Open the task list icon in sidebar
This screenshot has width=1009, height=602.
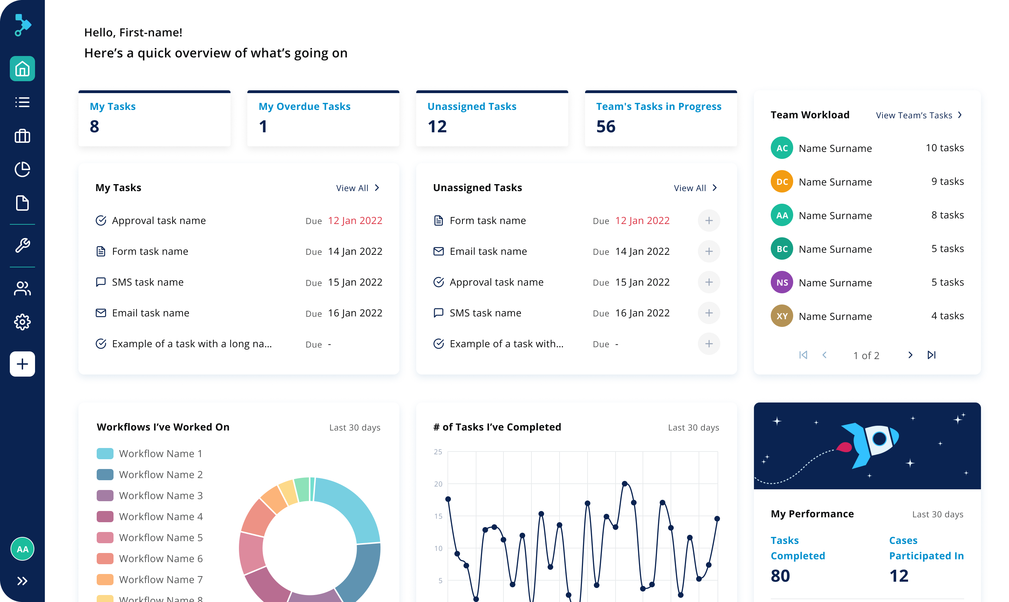pyautogui.click(x=22, y=102)
